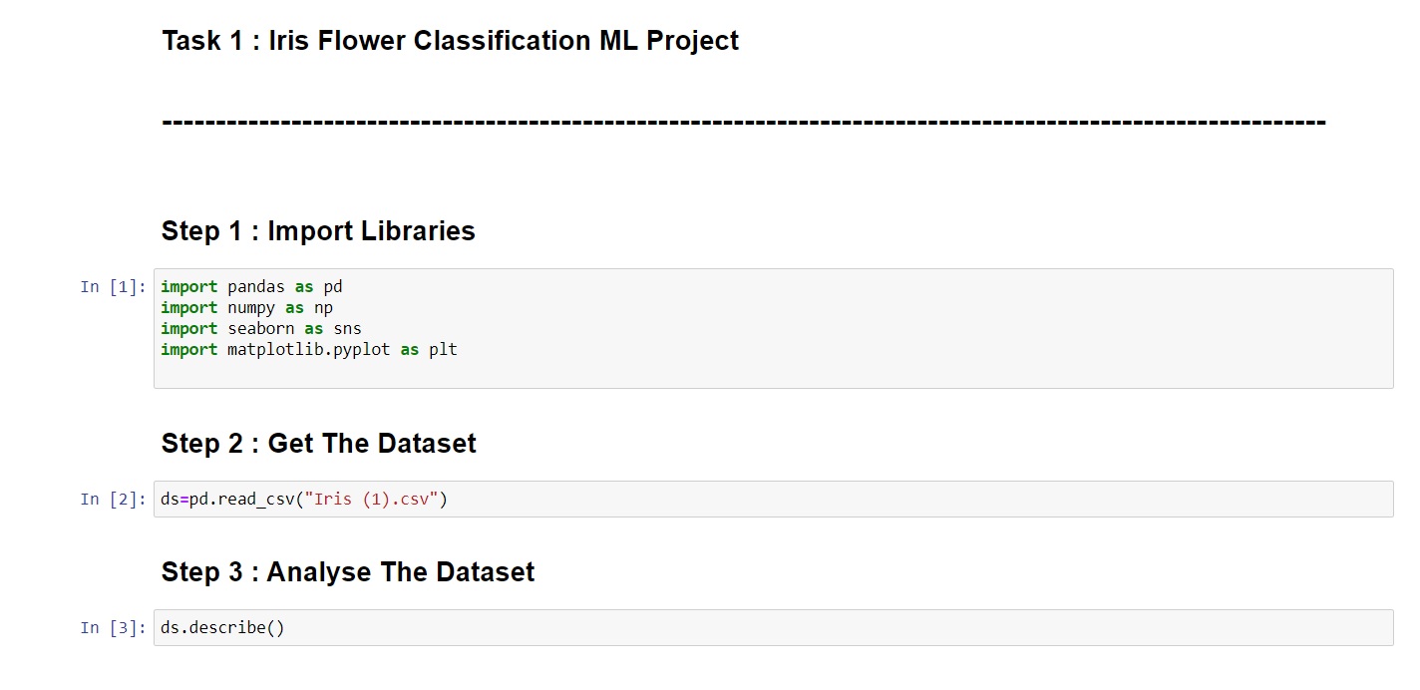
Task: Place cursor on import numpy as np line
Action: (246, 308)
